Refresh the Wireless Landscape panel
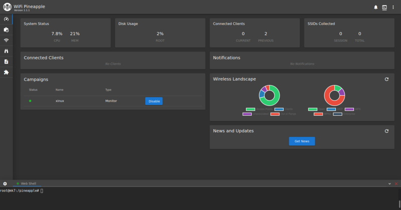401x210 pixels. [386, 79]
